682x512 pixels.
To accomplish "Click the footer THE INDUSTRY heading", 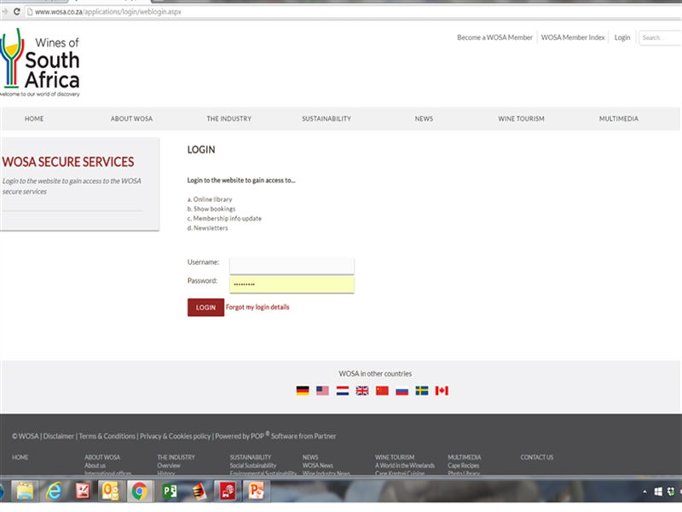I will 176,457.
